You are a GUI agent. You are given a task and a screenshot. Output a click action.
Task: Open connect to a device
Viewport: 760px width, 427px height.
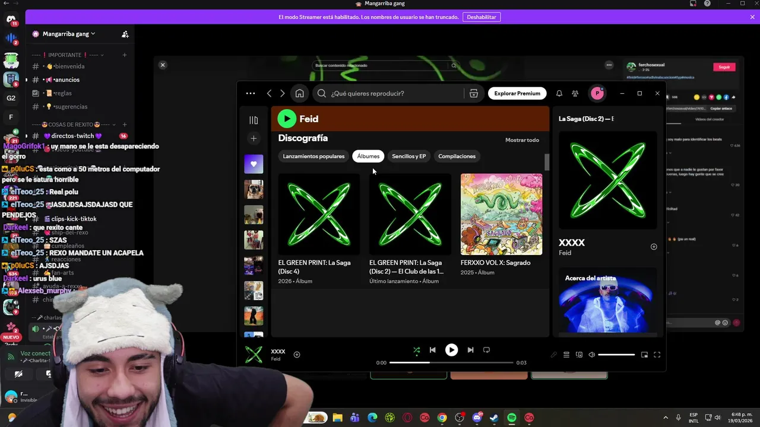[579, 355]
